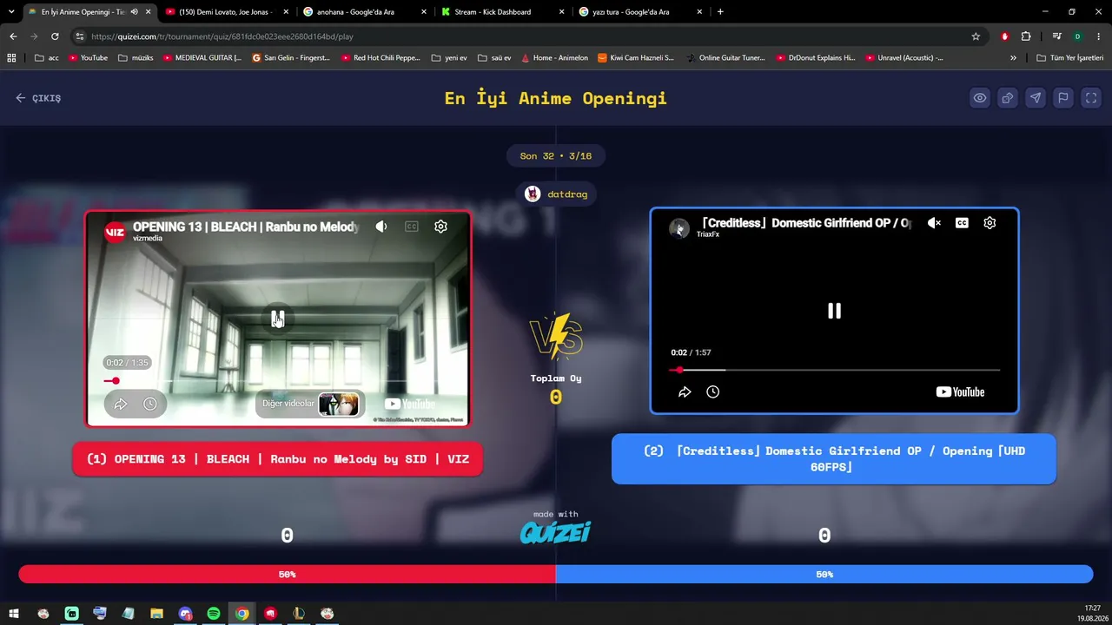Screen dimensions: 1112x625
Task: Open the 'Tüm Yer İşaretleri' folder
Action: click(1070, 58)
